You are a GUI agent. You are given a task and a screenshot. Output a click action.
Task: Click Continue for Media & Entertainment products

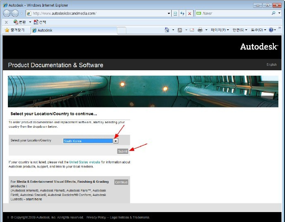tap(121, 182)
